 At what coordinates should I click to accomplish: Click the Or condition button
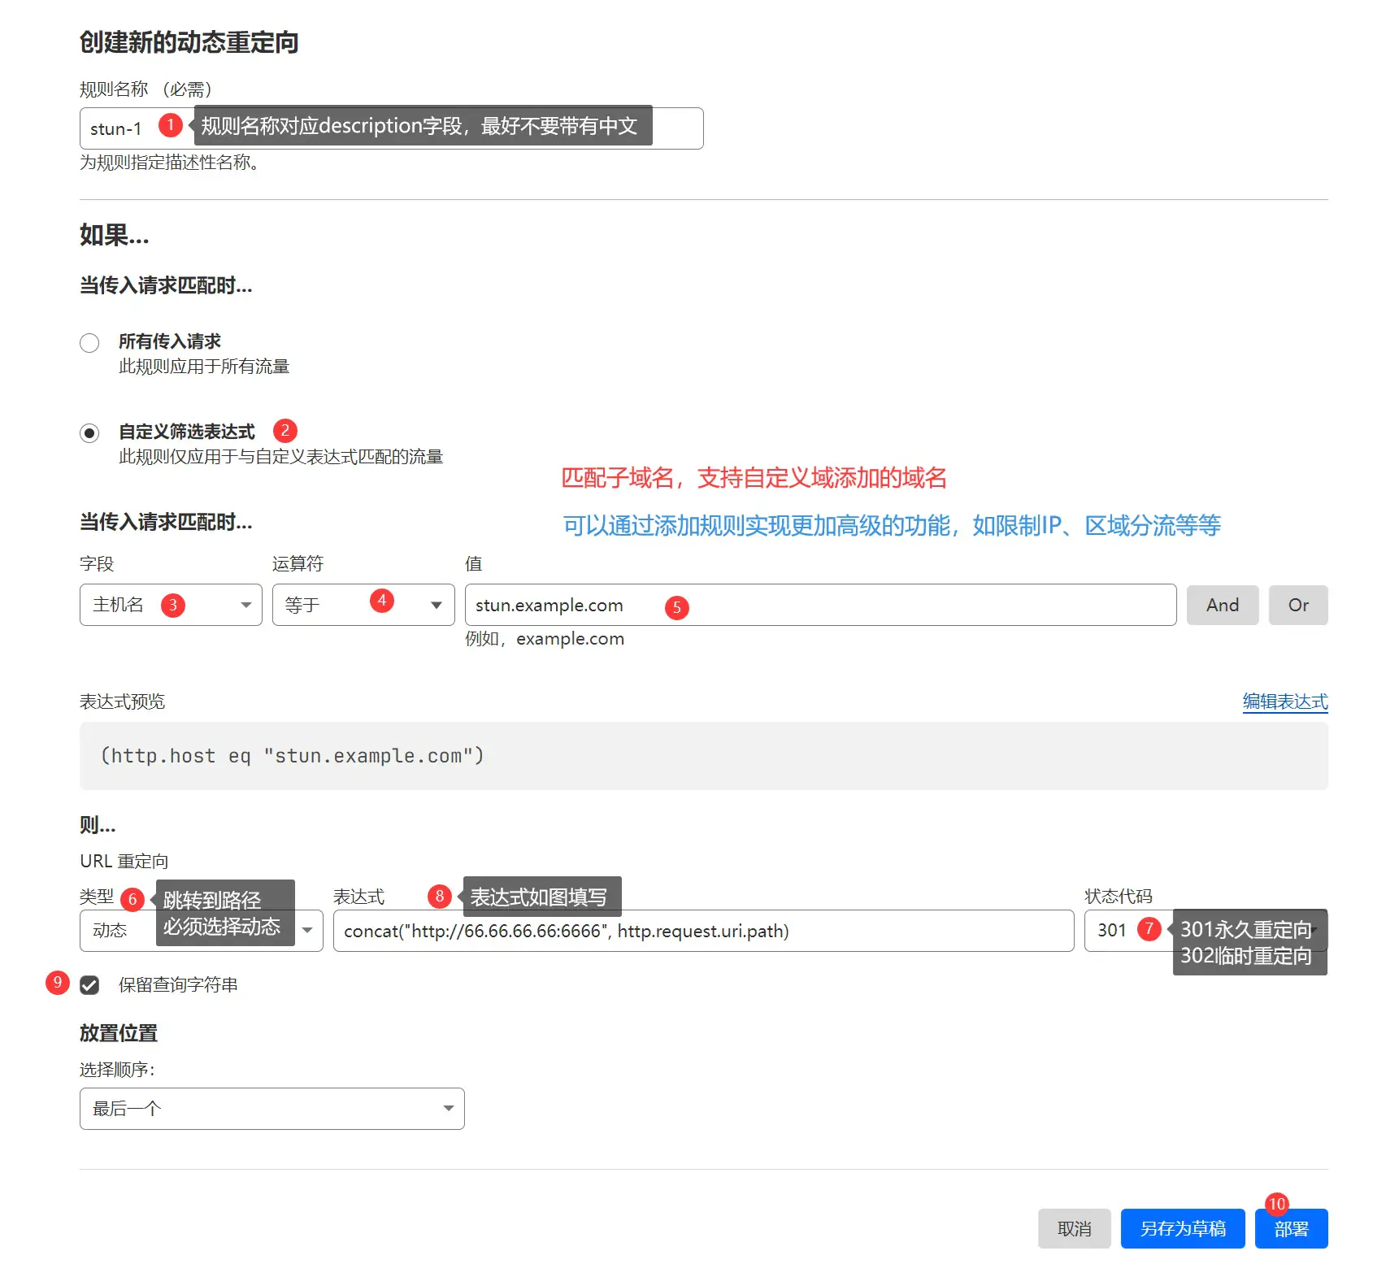point(1297,605)
